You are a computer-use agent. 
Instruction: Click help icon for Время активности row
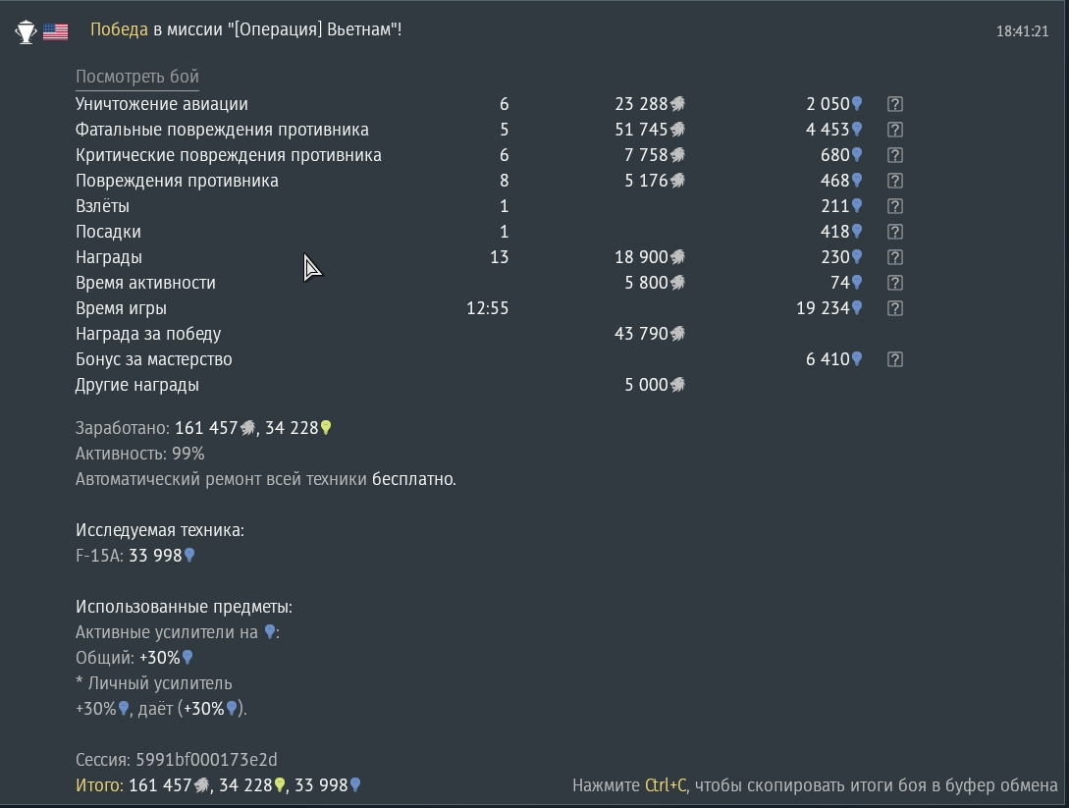pos(894,283)
